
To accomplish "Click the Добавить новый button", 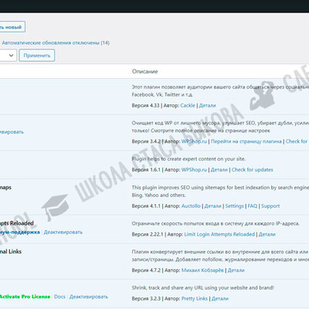I will 12,27.
